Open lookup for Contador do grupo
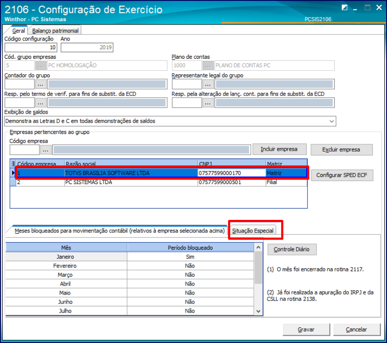Image resolution: width=387 pixels, height=343 pixels. 41,84
